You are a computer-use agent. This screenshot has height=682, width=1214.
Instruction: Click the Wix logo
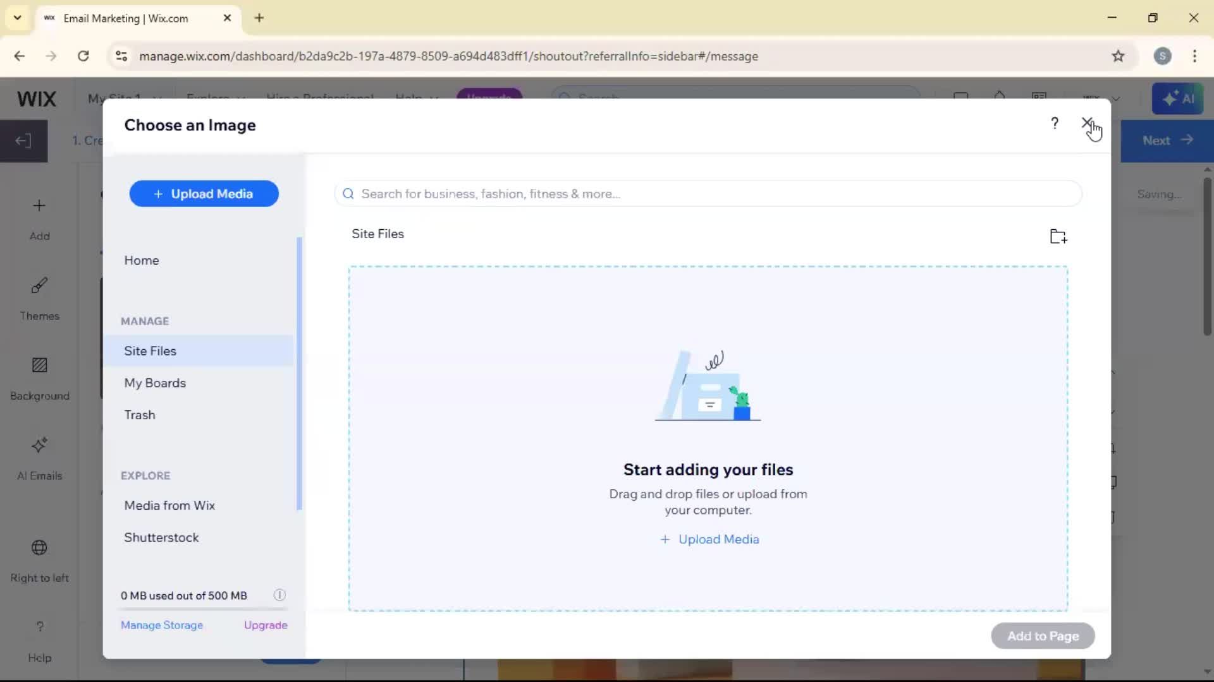37,99
